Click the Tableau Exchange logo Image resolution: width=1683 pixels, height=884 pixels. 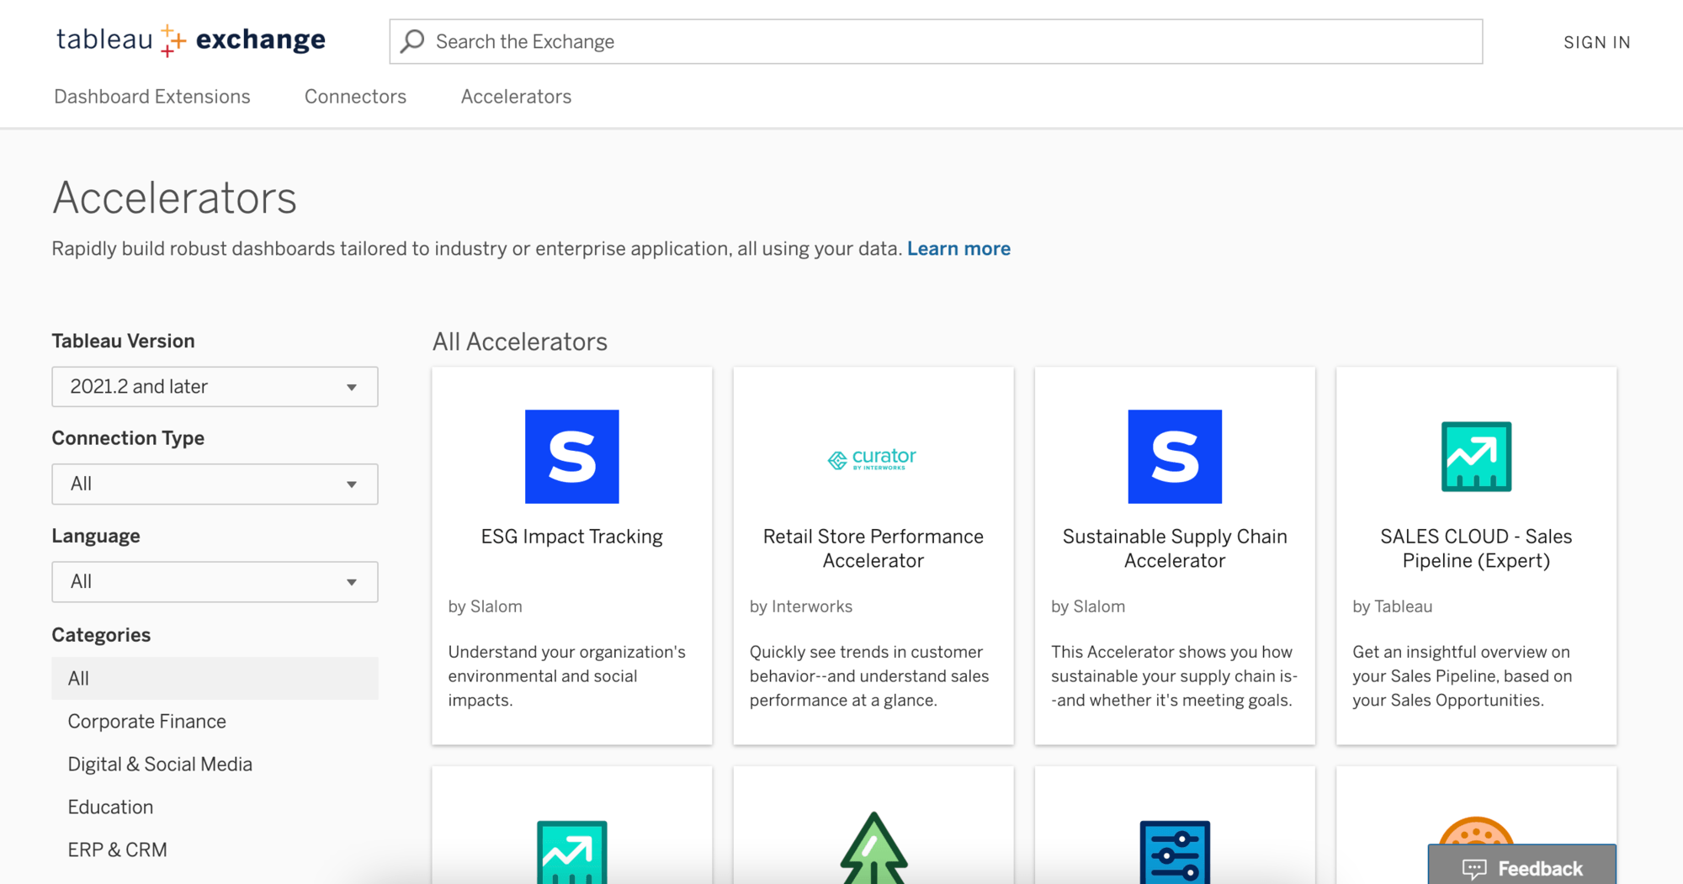(x=190, y=40)
